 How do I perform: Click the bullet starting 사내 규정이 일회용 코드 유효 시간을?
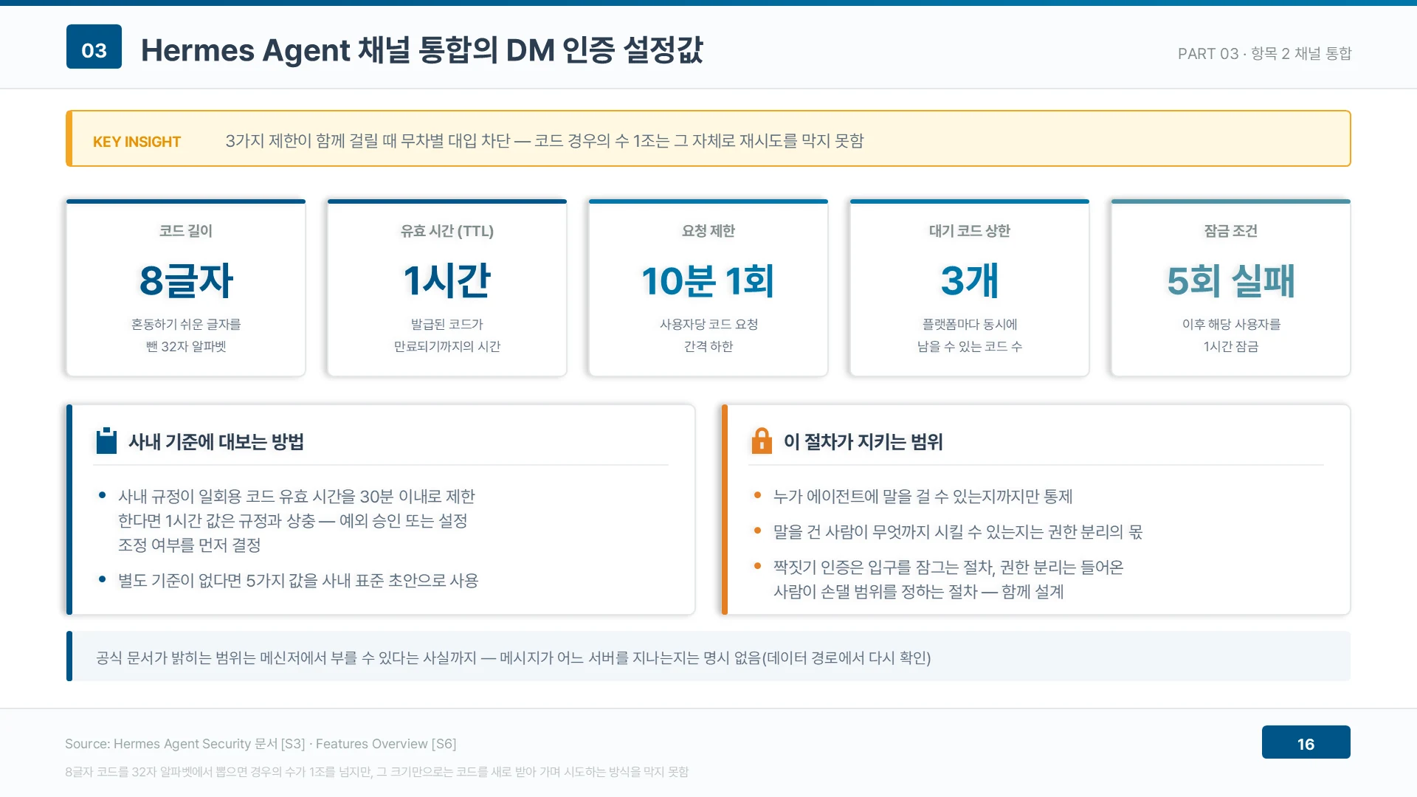[297, 520]
